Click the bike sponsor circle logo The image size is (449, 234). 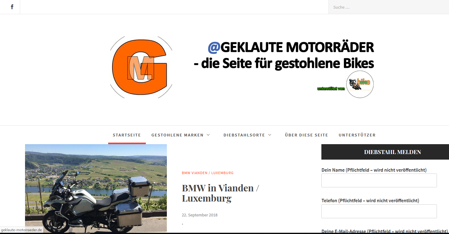coord(360,84)
